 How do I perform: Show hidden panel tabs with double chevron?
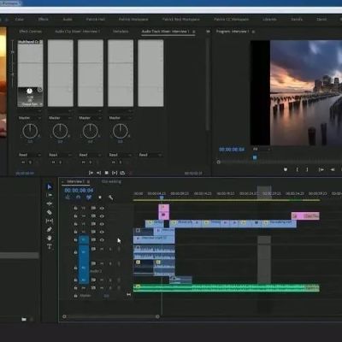(208, 32)
